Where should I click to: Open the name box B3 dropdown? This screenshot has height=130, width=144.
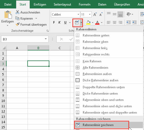click(x=46, y=39)
